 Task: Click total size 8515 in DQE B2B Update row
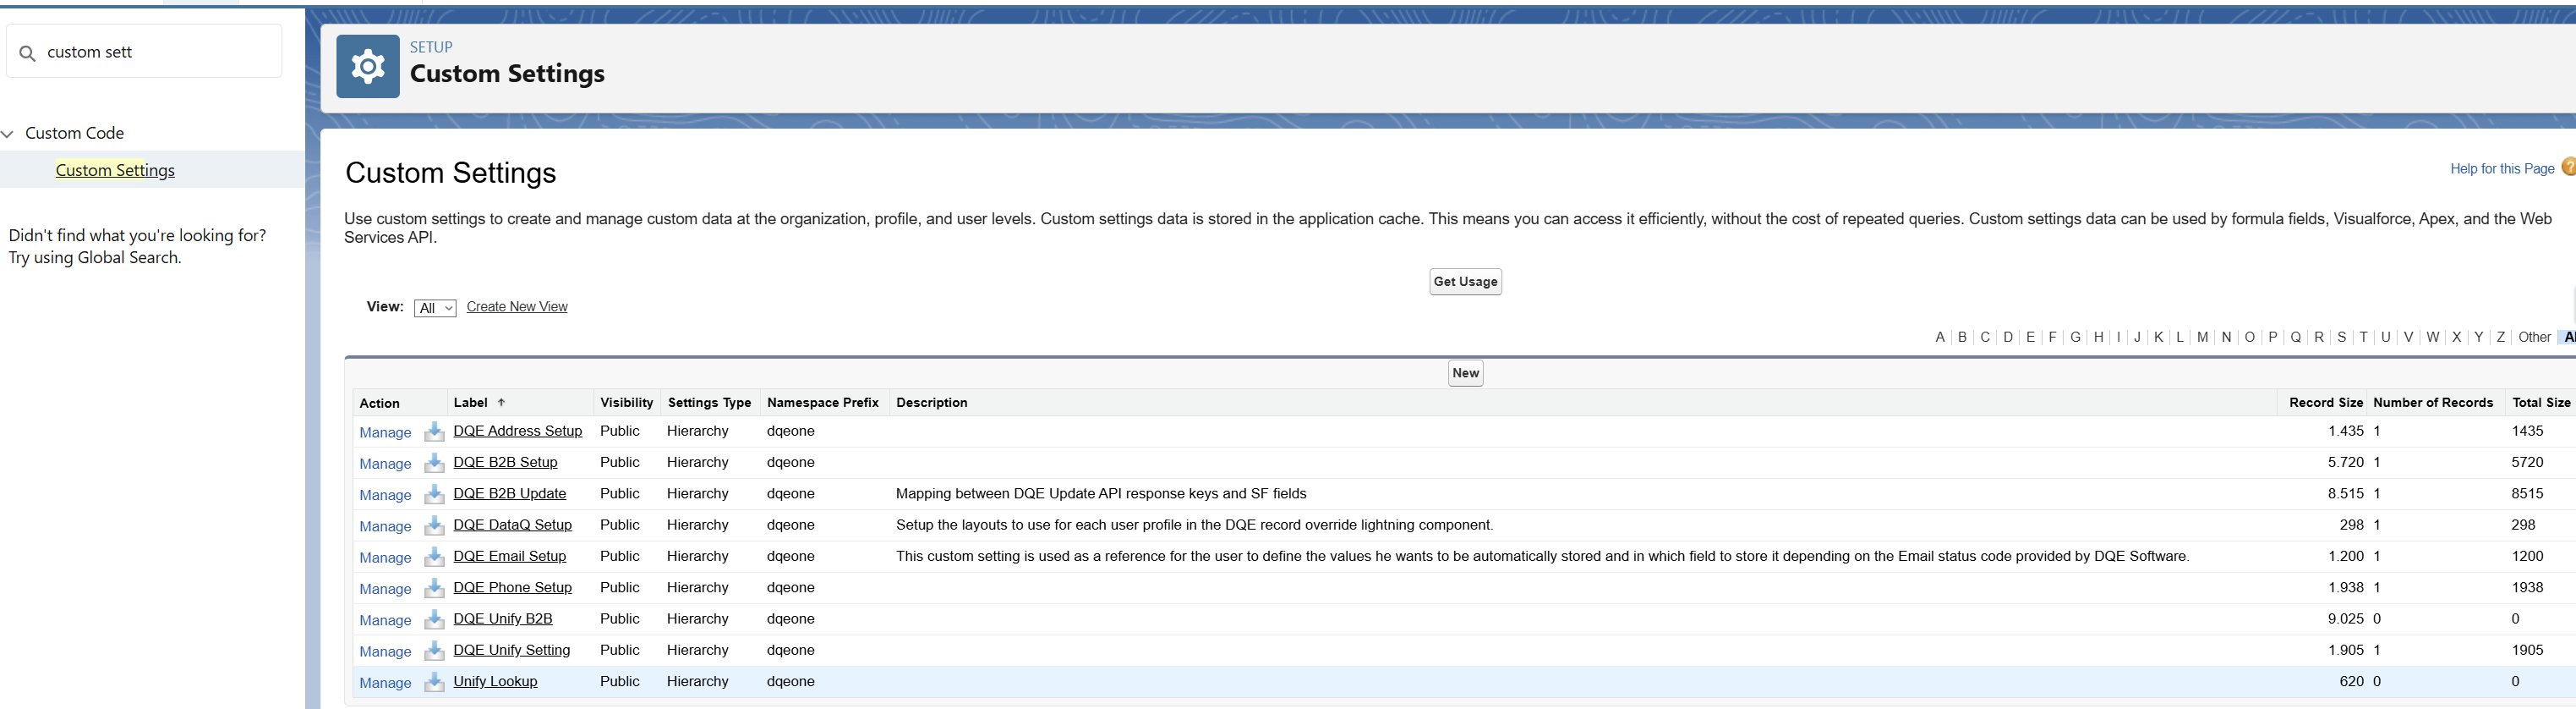pyautogui.click(x=2527, y=494)
